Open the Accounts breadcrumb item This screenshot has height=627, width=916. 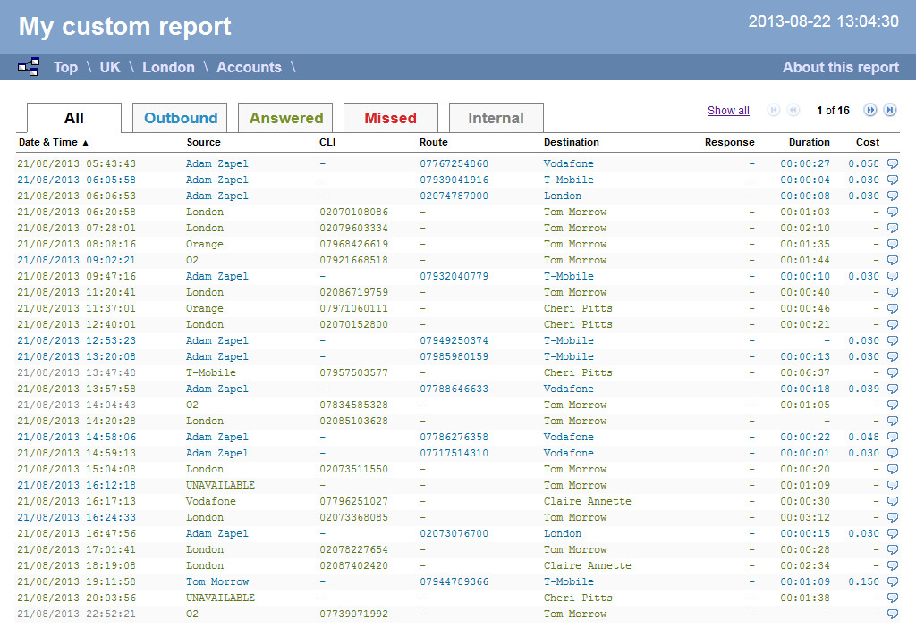coord(249,67)
